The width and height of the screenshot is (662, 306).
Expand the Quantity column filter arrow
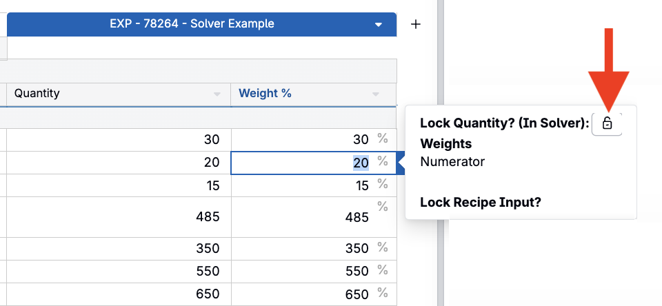[217, 94]
